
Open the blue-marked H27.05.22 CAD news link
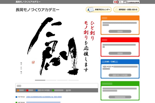(44, 97)
